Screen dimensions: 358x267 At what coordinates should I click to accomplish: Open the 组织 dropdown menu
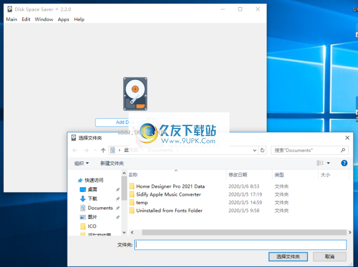click(81, 163)
